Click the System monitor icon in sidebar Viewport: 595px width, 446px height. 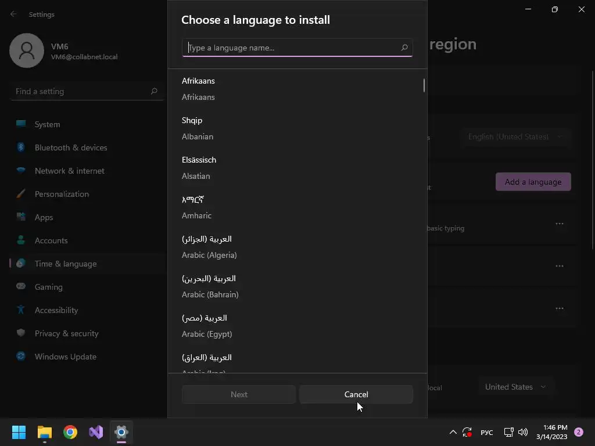pyautogui.click(x=21, y=124)
